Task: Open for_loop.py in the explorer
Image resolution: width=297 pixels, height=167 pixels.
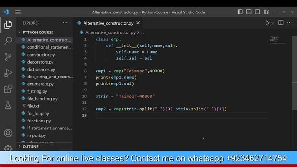Action: point(45,113)
